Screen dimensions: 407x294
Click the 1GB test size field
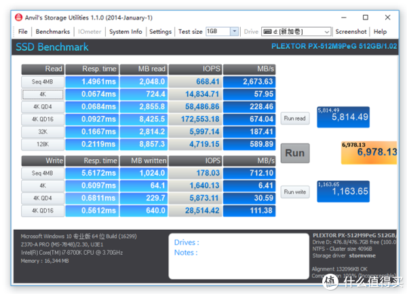click(x=218, y=31)
